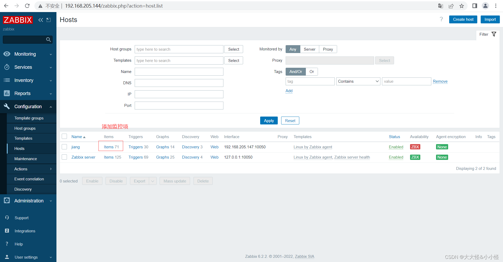Choose Or tag mode
The image size is (503, 262).
[312, 72]
